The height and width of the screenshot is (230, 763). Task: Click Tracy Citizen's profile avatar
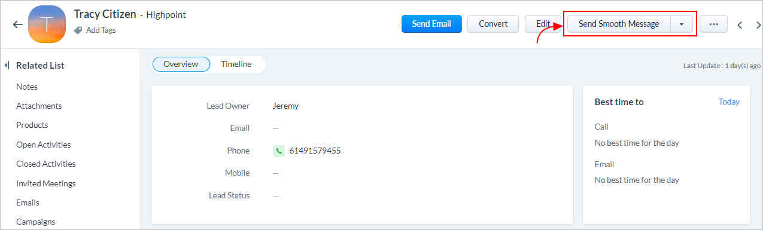tap(47, 25)
